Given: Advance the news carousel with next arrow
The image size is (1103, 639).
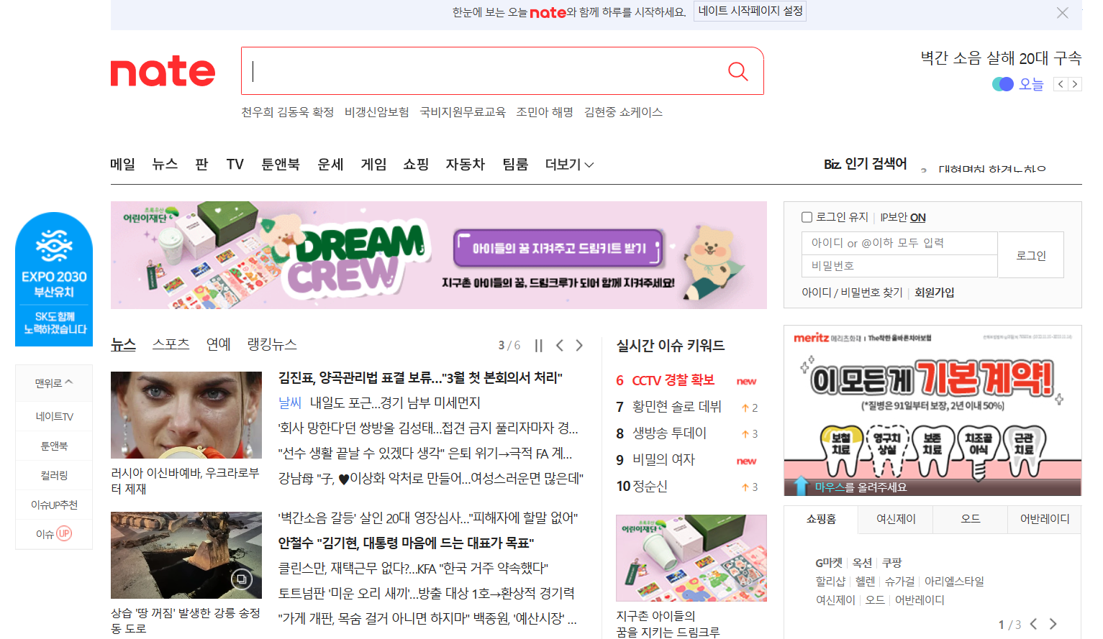Looking at the screenshot, I should pos(579,345).
